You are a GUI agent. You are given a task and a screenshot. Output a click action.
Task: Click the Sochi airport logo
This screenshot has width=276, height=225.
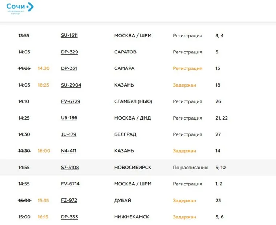20,8
